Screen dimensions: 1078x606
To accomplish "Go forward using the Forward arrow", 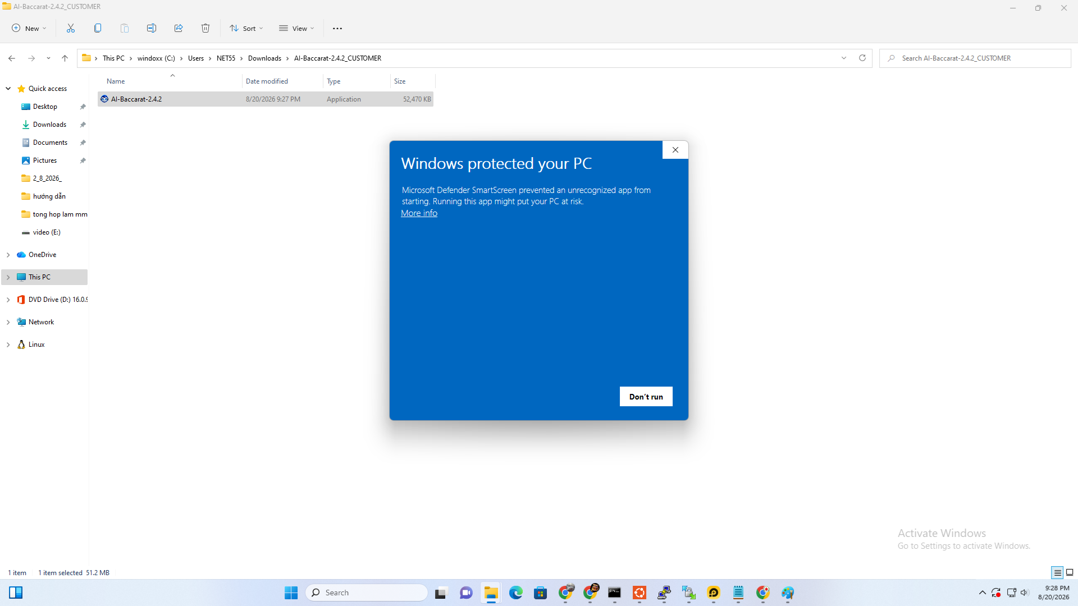I will [31, 58].
